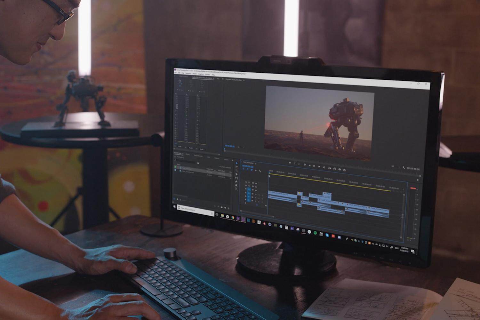Image resolution: width=480 pixels, height=320 pixels.
Task: Create new bin in Project panel
Action: coord(221,207)
